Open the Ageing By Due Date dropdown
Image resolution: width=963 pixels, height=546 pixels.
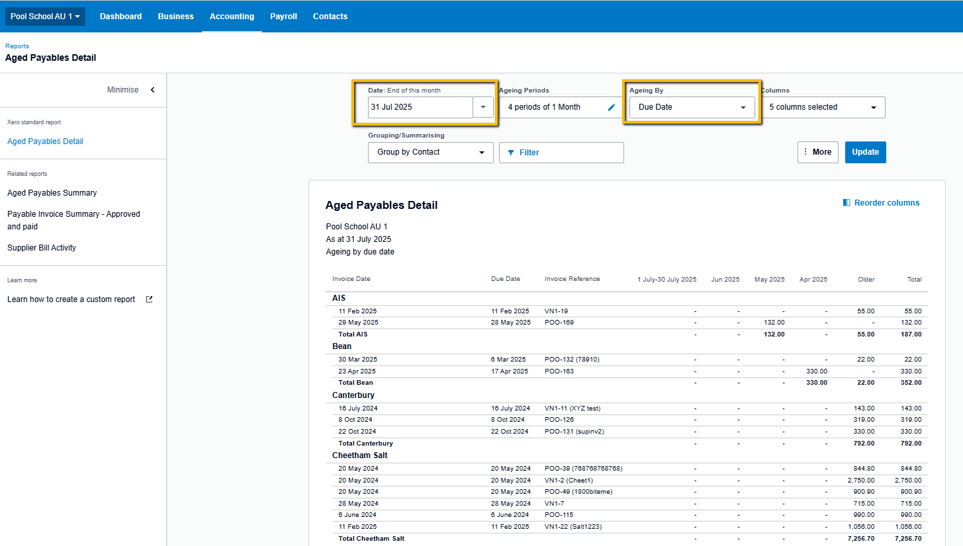point(692,107)
